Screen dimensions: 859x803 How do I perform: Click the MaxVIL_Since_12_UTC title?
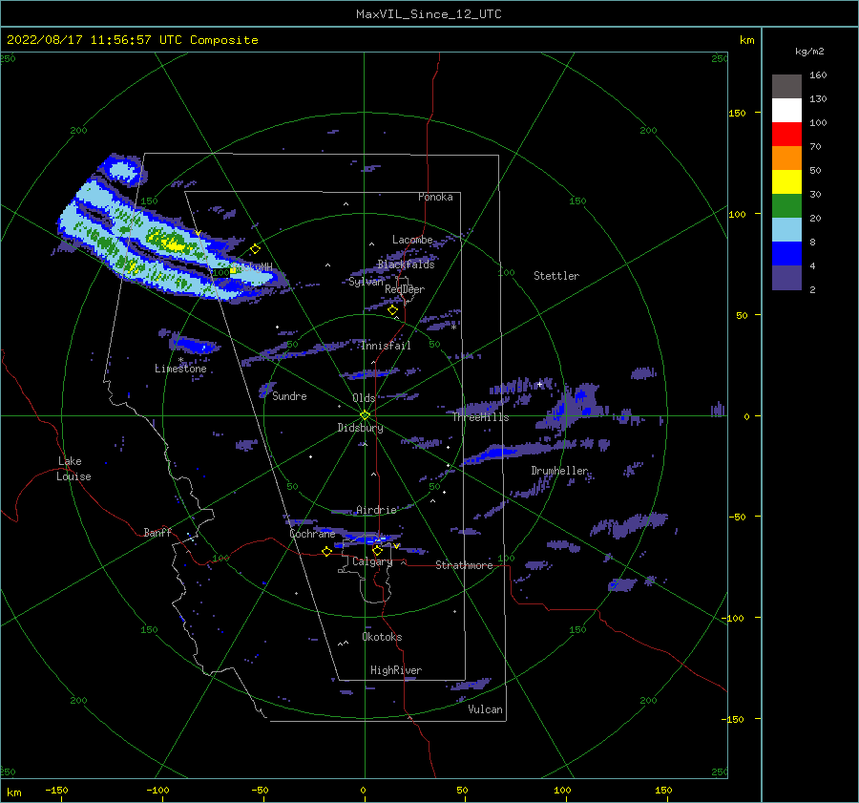[429, 14]
